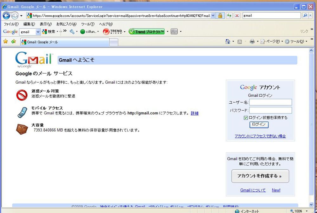Screen dimensions: 317x213
Task: Click the Print icon
Action: 252,42
